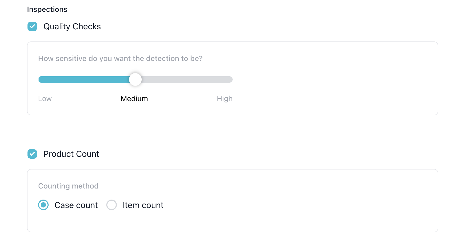470x245 pixels.
Task: Click the "How sensitive" detection question text
Action: tap(120, 58)
